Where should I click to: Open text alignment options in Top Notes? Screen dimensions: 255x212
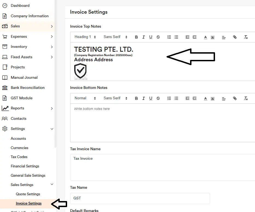pyautogui.click(x=224, y=37)
